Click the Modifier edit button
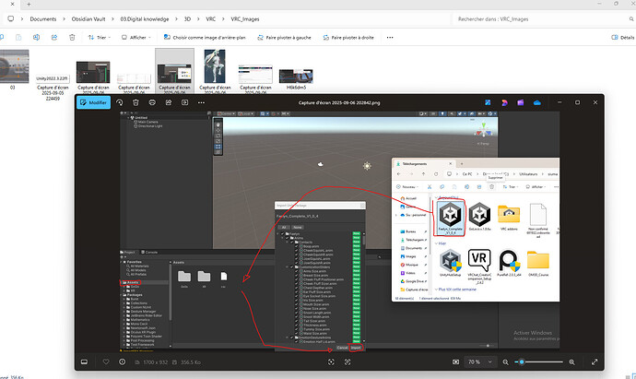This screenshot has height=379, width=636. pos(93,104)
